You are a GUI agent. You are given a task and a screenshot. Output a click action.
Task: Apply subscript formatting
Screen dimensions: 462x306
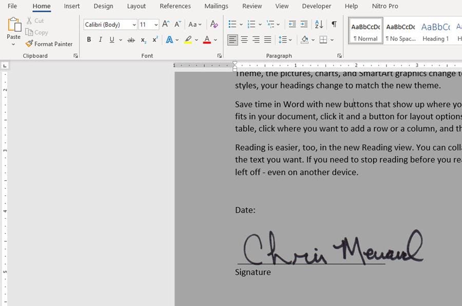click(143, 39)
